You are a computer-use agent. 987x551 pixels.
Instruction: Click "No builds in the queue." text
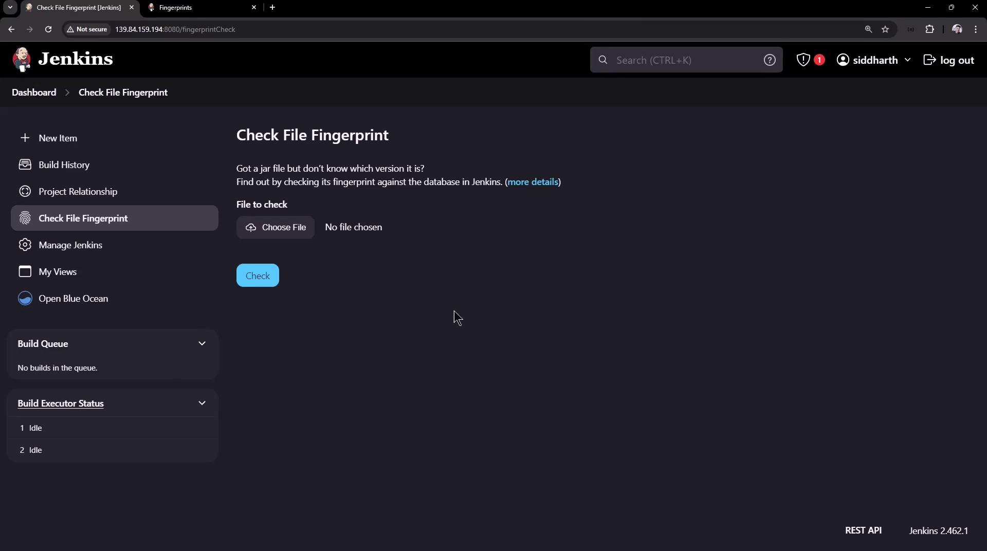(58, 368)
